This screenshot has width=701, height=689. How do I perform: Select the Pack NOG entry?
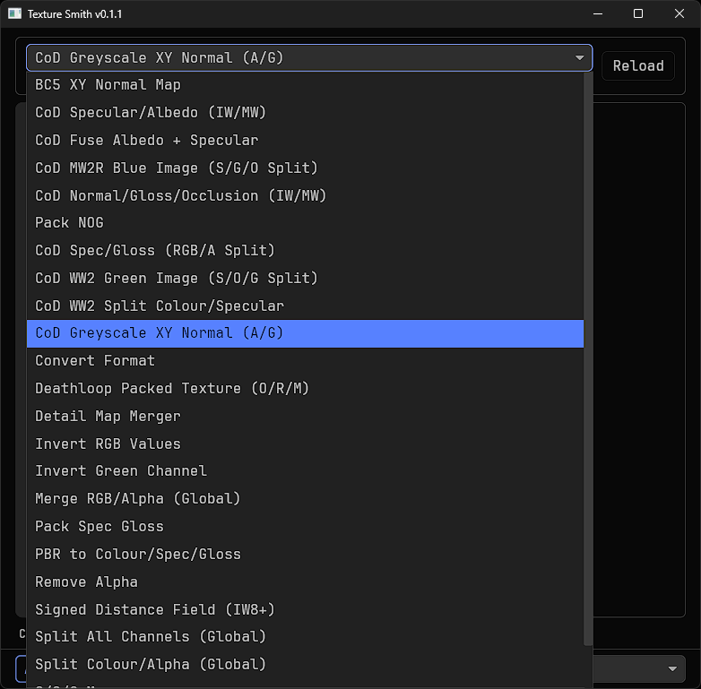tap(306, 223)
